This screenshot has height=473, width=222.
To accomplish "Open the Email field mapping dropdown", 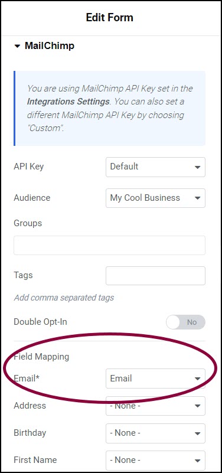I will tap(155, 379).
